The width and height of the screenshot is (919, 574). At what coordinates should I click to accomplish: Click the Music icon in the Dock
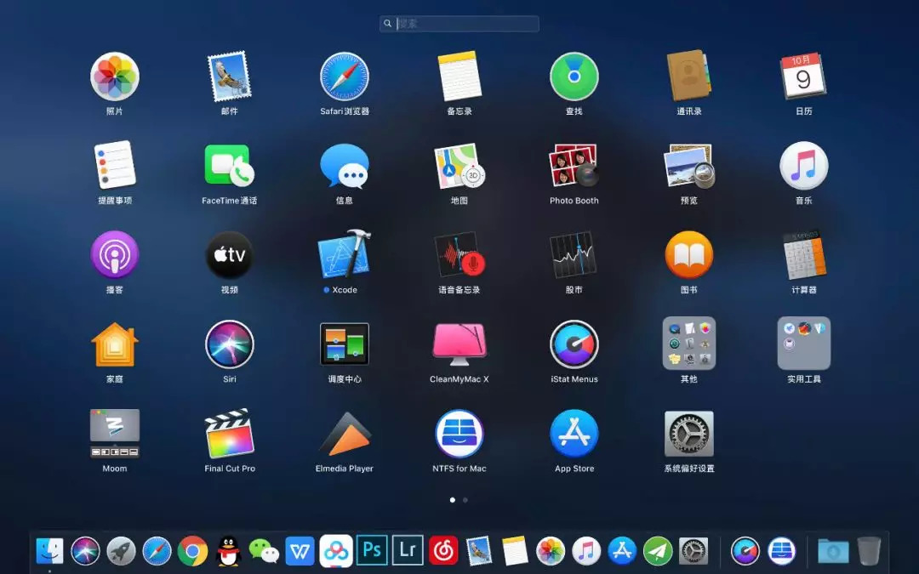[586, 551]
